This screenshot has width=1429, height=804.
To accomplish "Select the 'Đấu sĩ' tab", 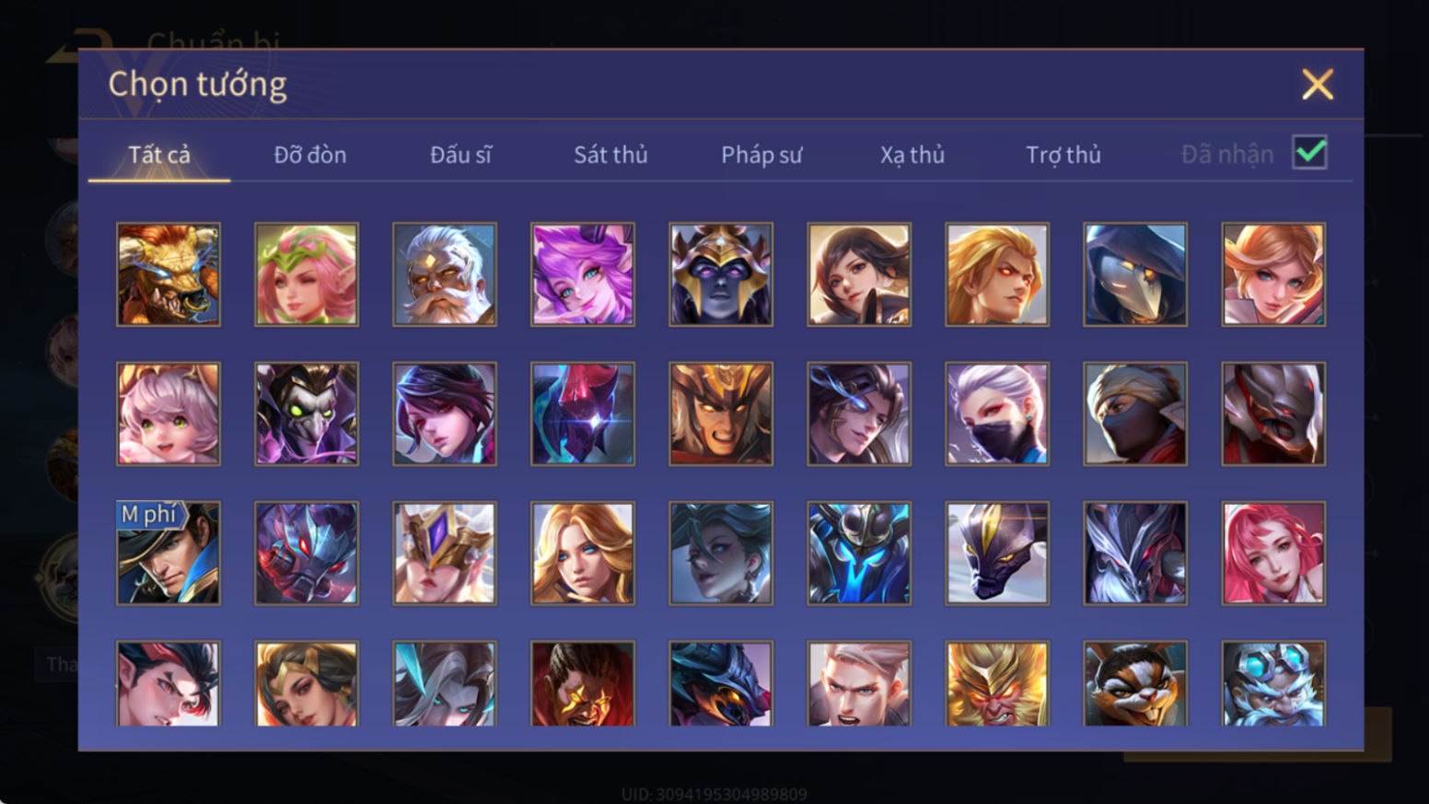I will (x=460, y=155).
